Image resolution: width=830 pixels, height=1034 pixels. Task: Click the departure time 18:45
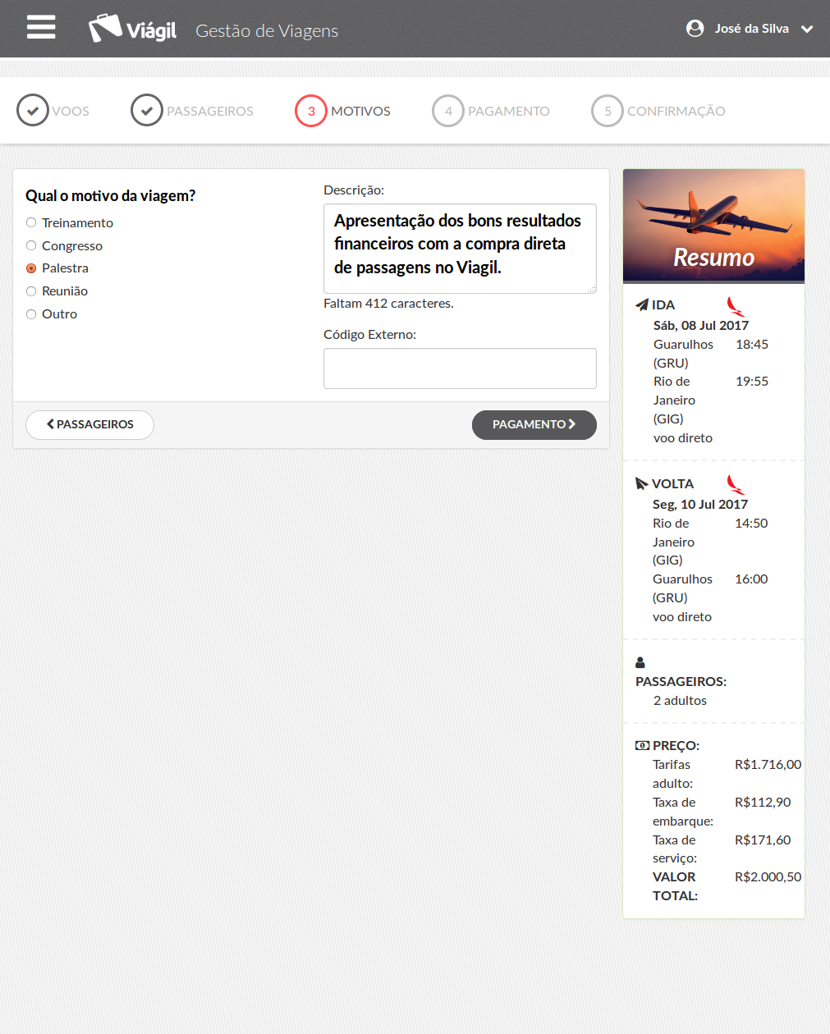(752, 344)
